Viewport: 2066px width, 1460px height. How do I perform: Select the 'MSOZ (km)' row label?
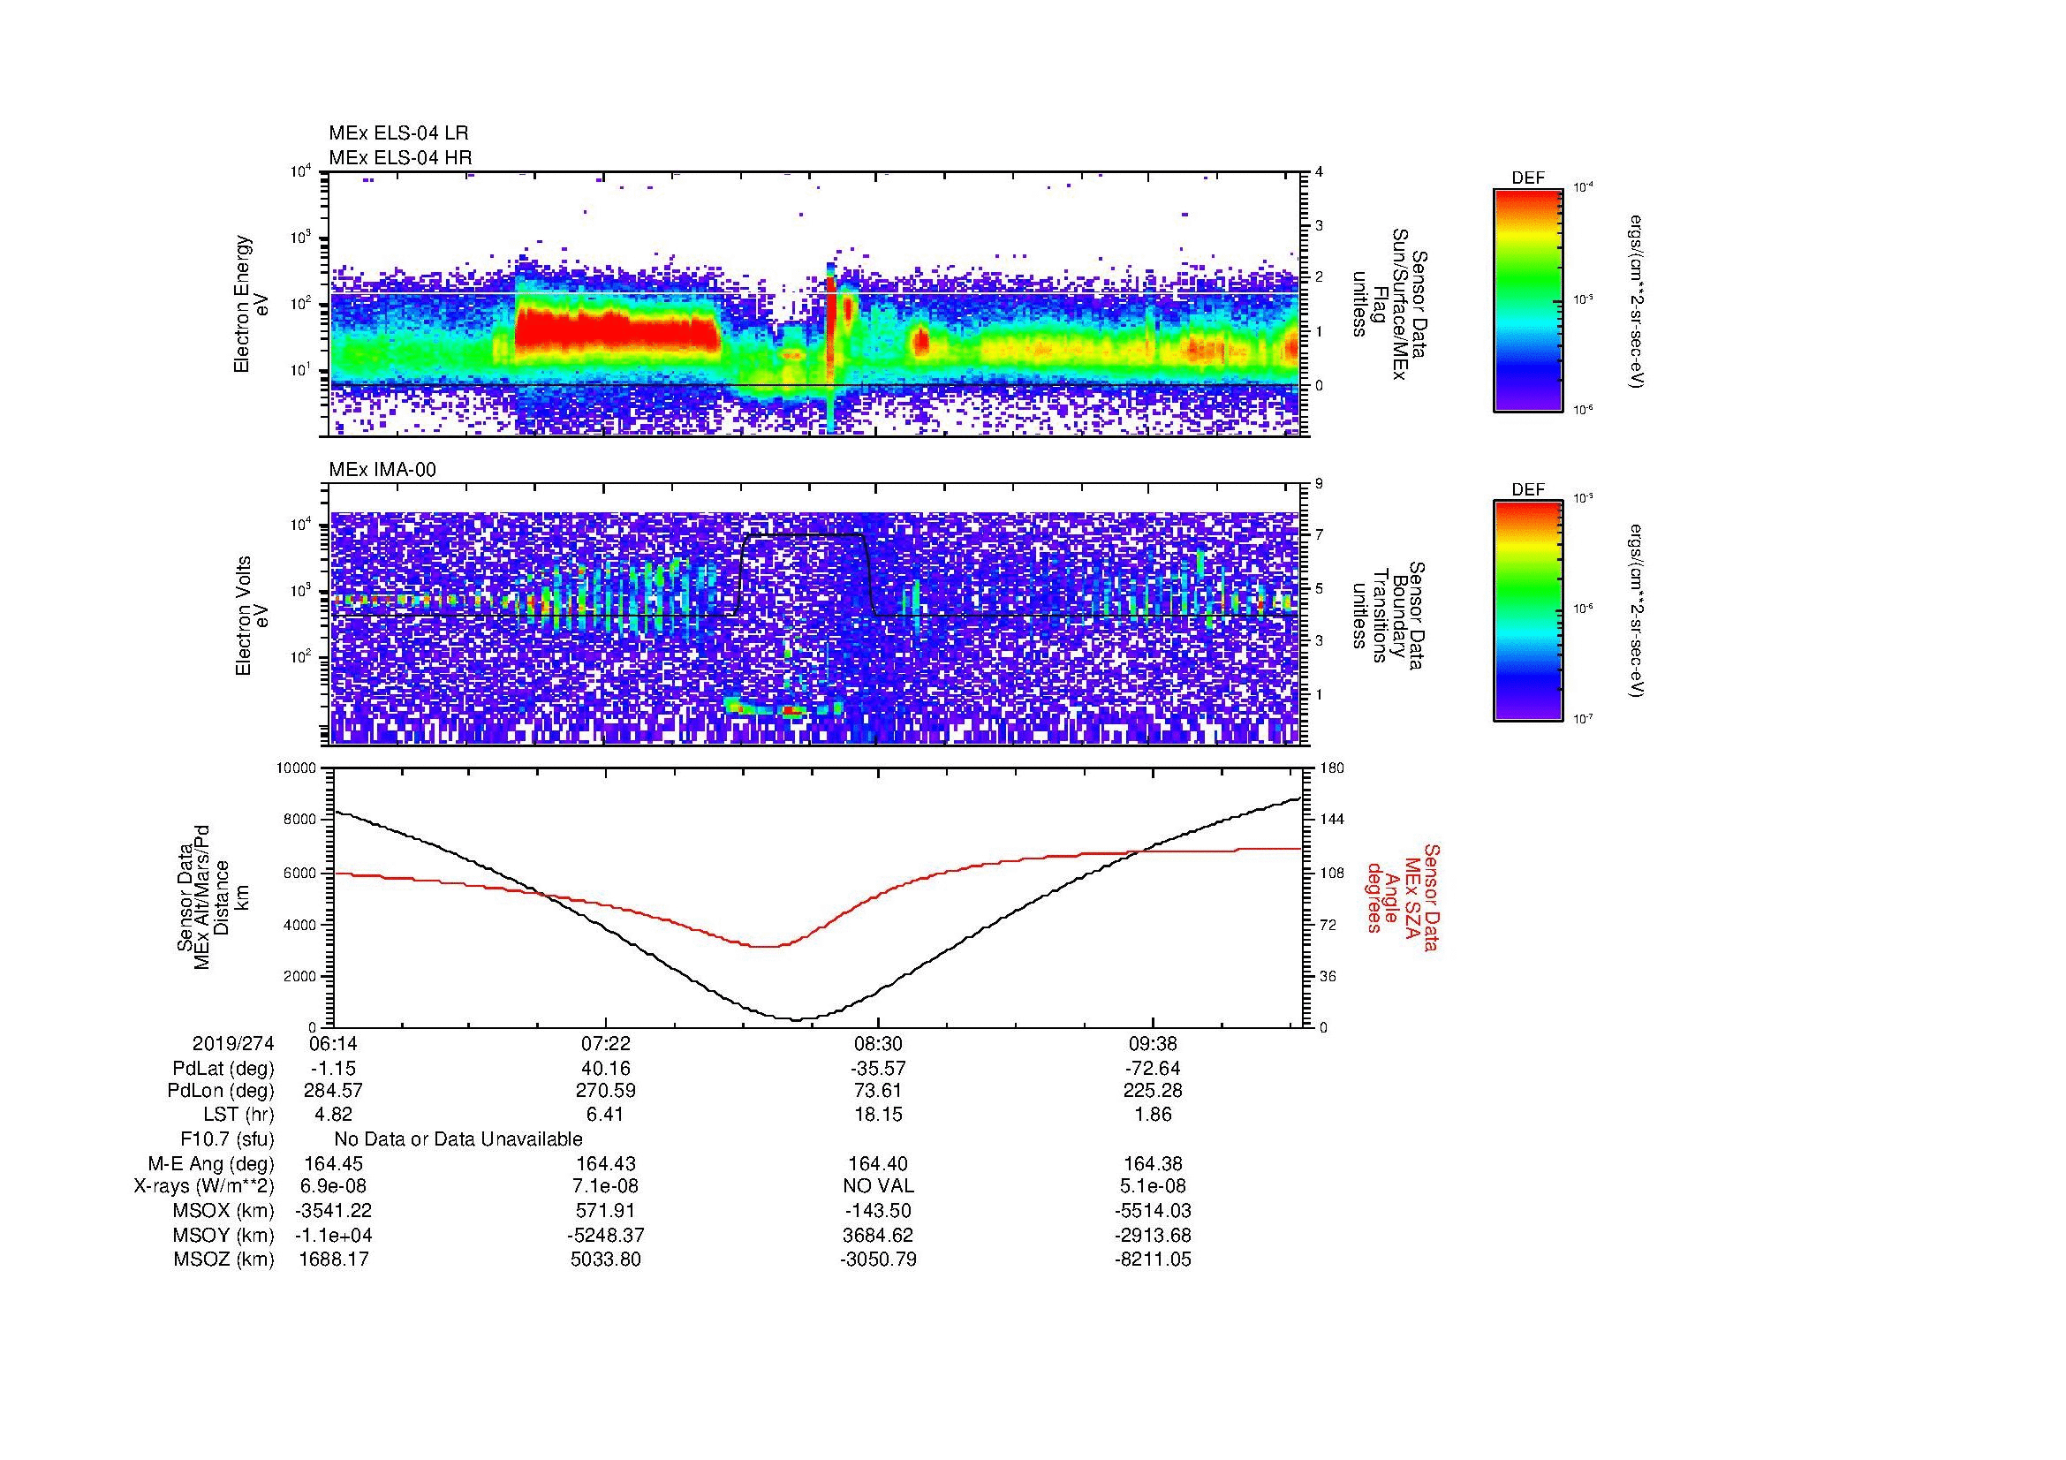223,1260
